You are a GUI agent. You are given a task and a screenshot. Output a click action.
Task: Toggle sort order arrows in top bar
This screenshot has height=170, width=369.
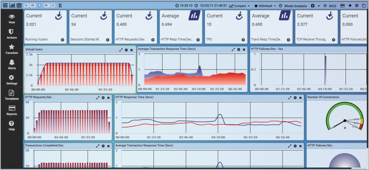tap(60, 5)
